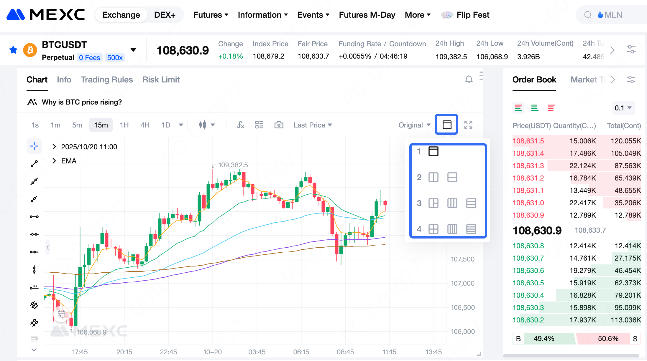Click the price alert bell icon
The width and height of the screenshot is (647, 361).
469,80
